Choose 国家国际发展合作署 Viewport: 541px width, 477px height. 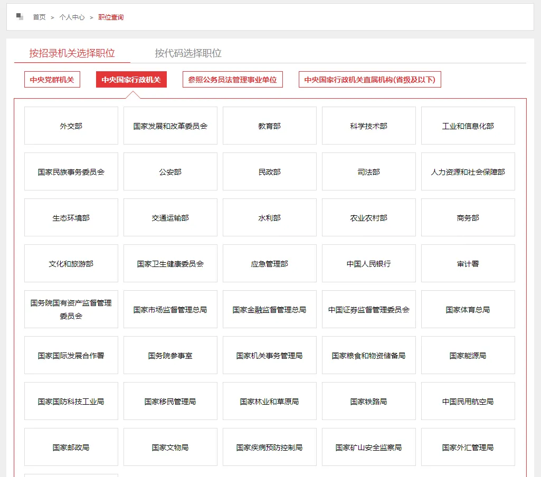coord(71,355)
